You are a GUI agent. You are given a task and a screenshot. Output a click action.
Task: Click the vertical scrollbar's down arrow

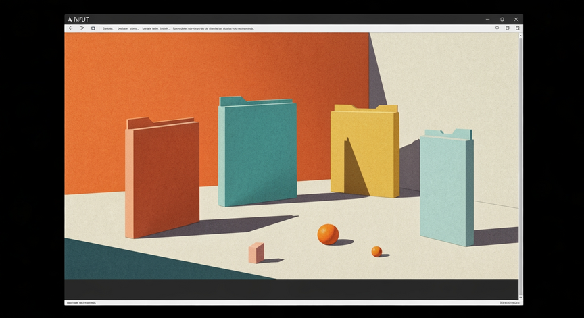click(520, 298)
